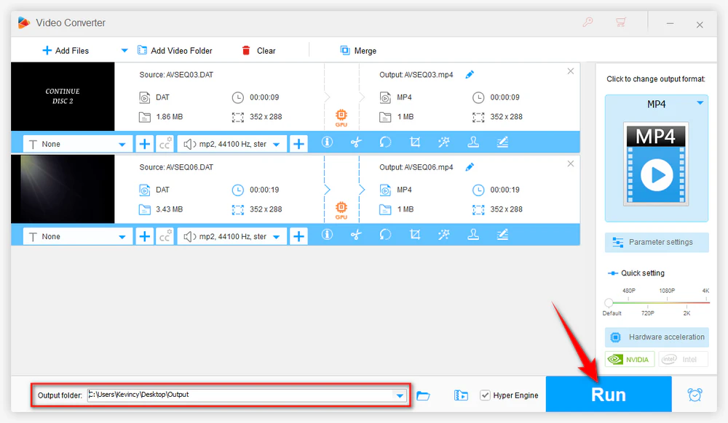This screenshot has width=728, height=423.
Task: Click the watermark stamp icon for AVSEQ03
Action: click(473, 142)
